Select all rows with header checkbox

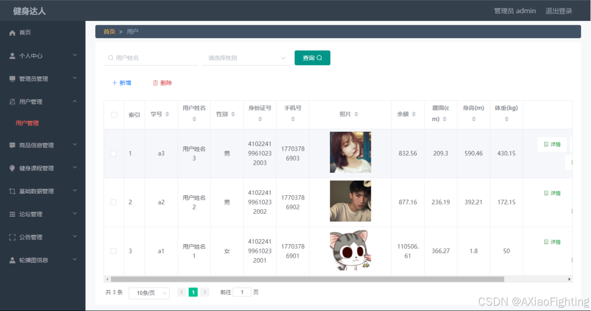(x=114, y=115)
